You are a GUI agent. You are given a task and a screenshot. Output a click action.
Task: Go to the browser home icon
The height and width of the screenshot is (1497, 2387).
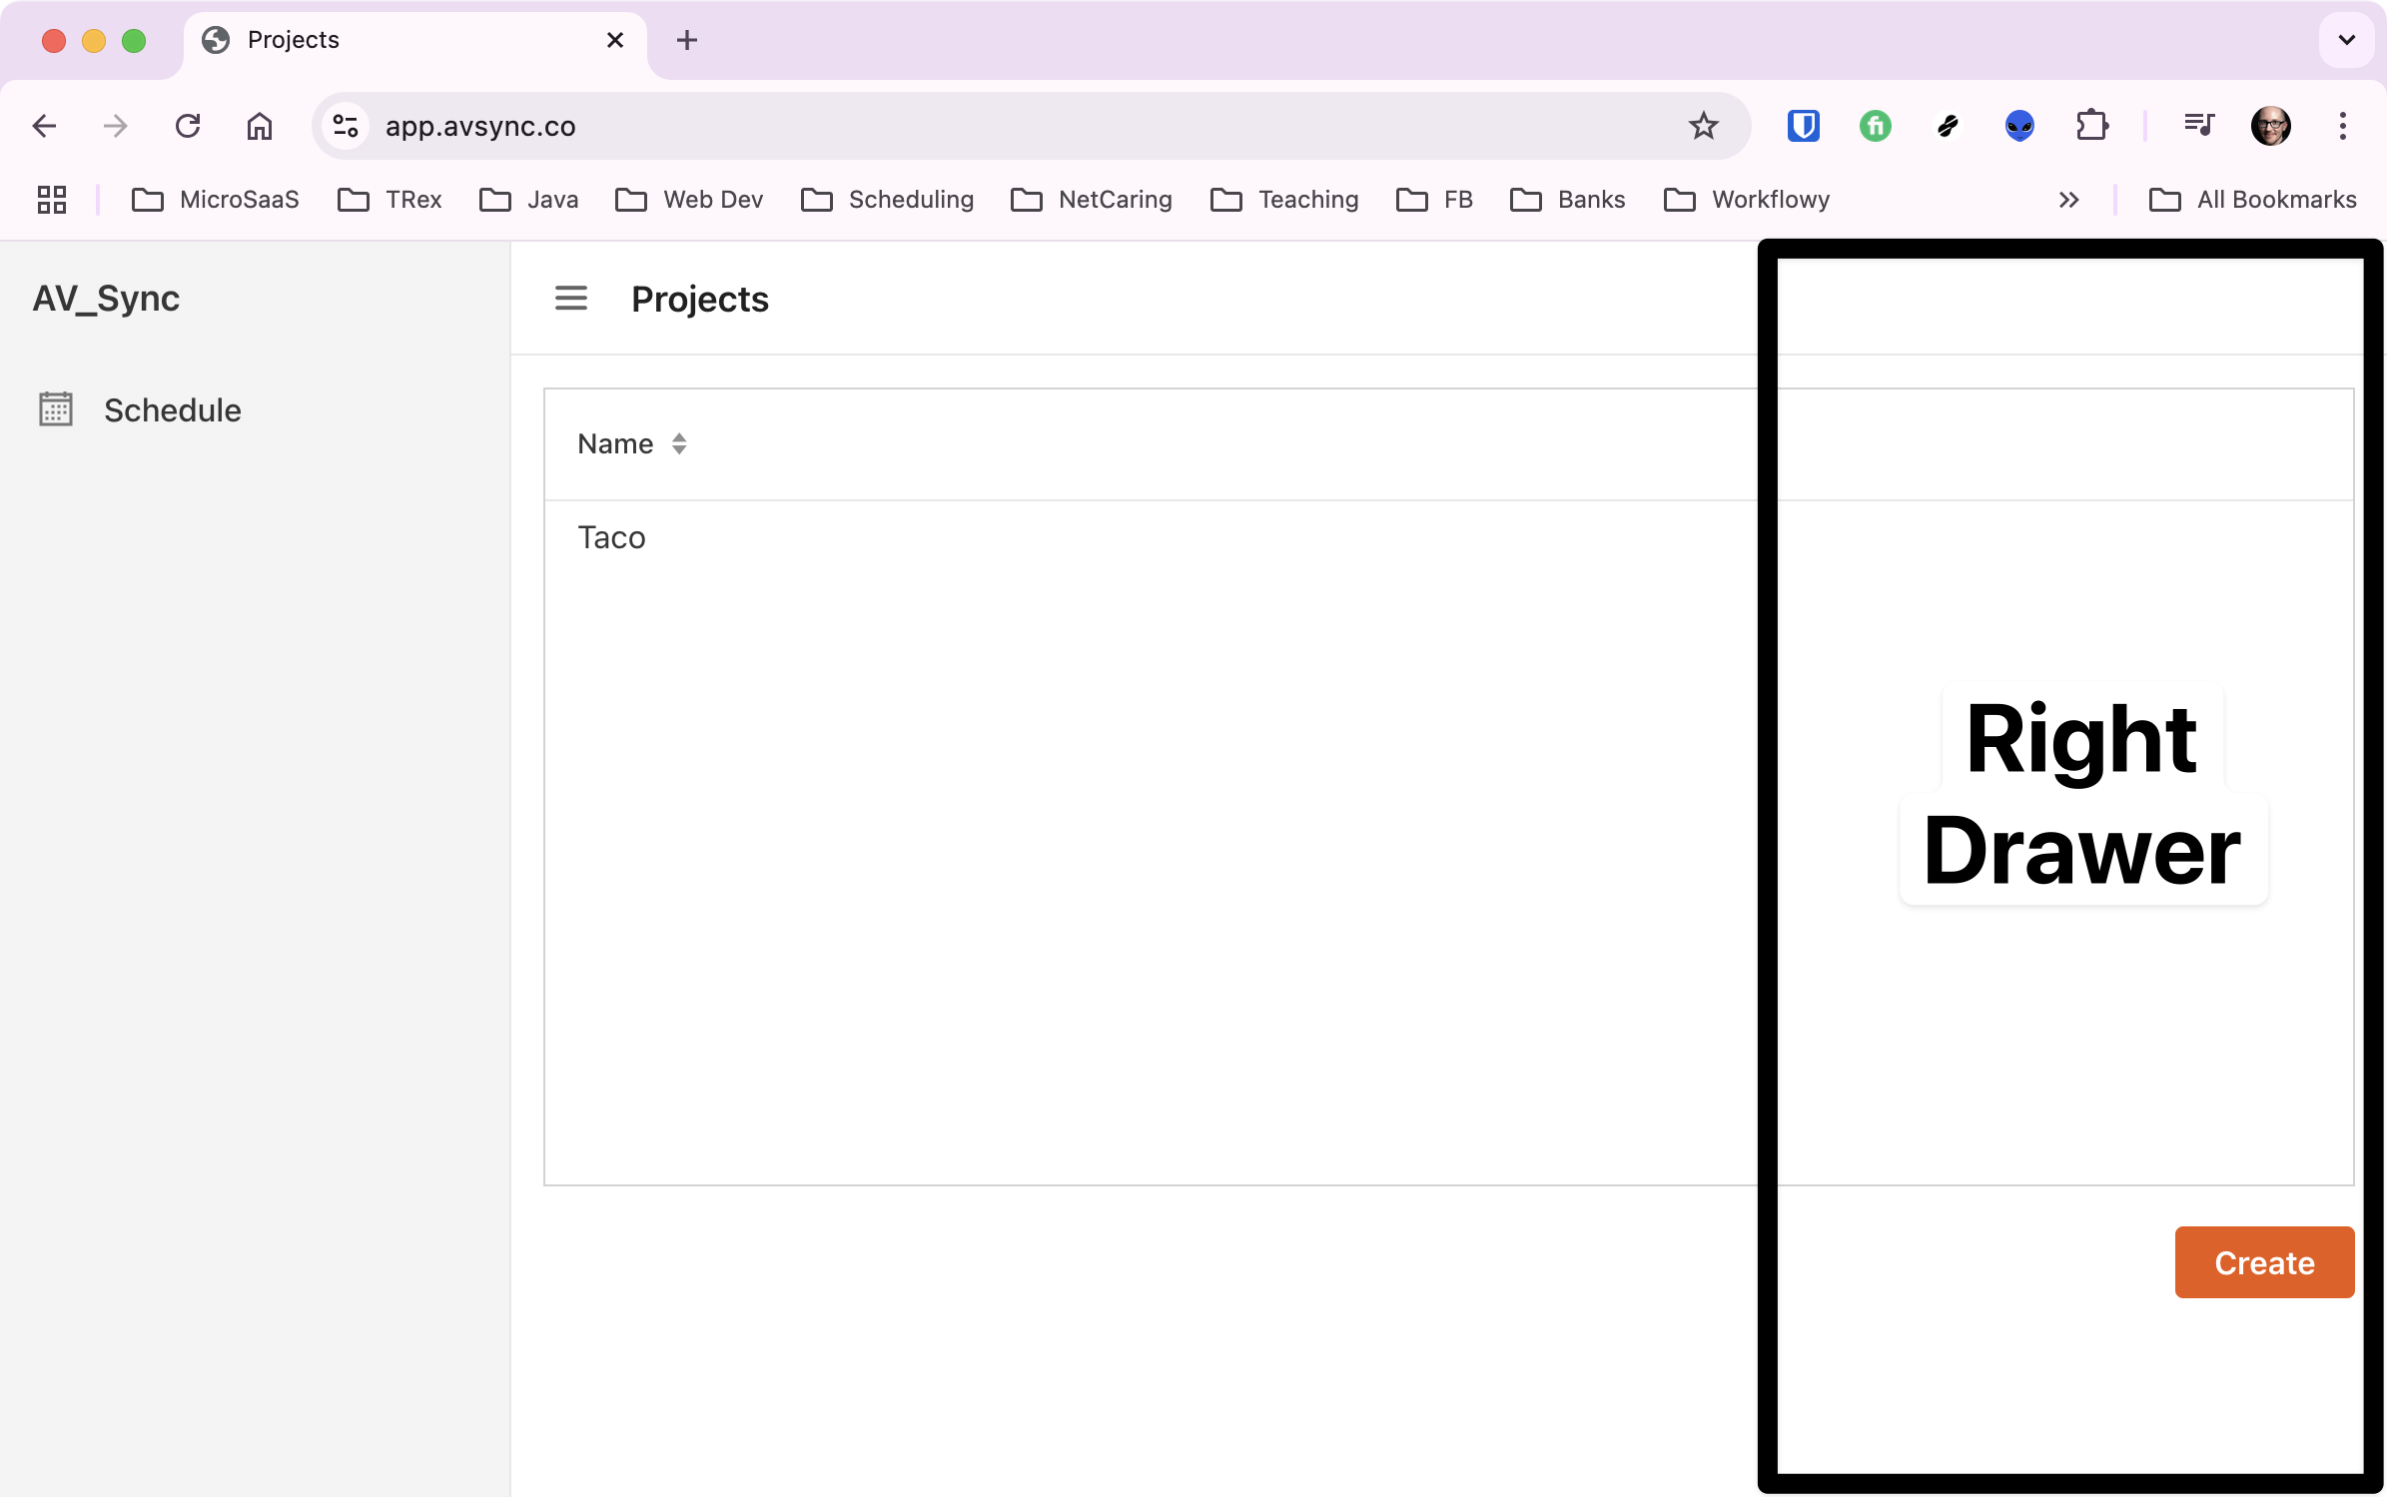click(x=260, y=126)
